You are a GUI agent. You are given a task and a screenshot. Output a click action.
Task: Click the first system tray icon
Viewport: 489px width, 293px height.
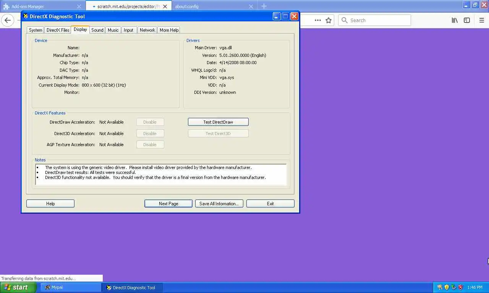440,287
